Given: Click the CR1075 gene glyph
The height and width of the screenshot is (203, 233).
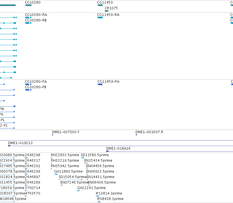Looking at the screenshot, I should tap(107, 11).
